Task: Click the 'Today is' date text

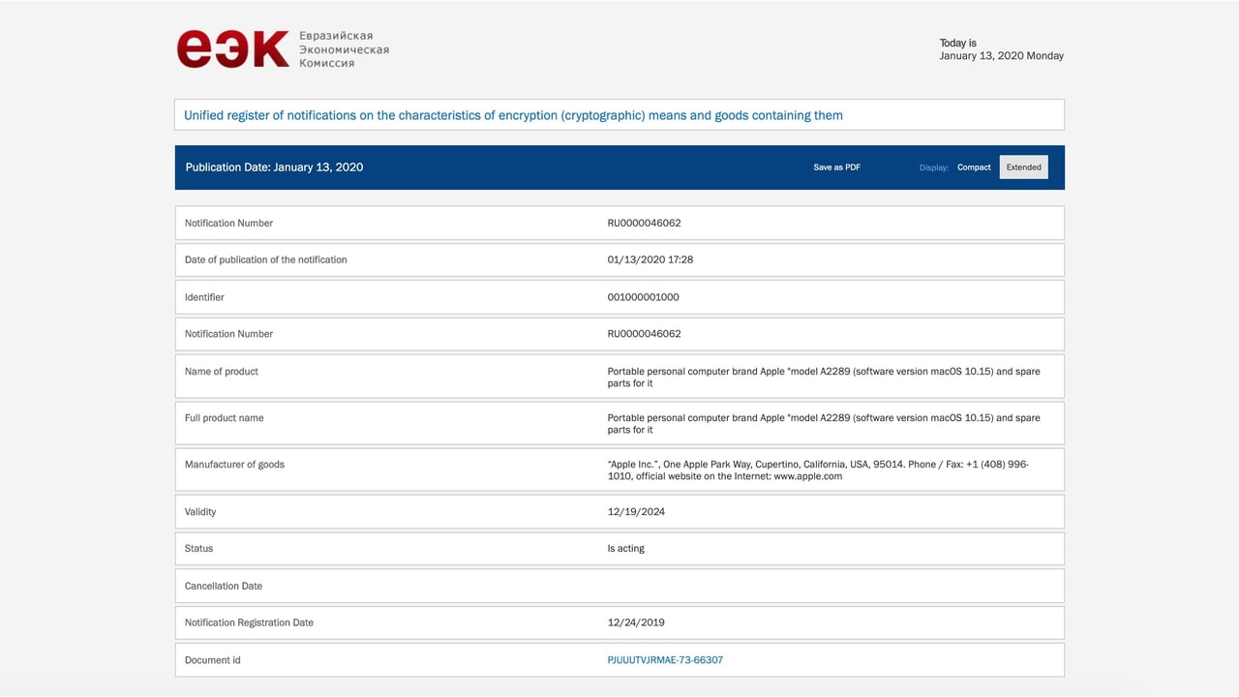Action: point(1001,49)
